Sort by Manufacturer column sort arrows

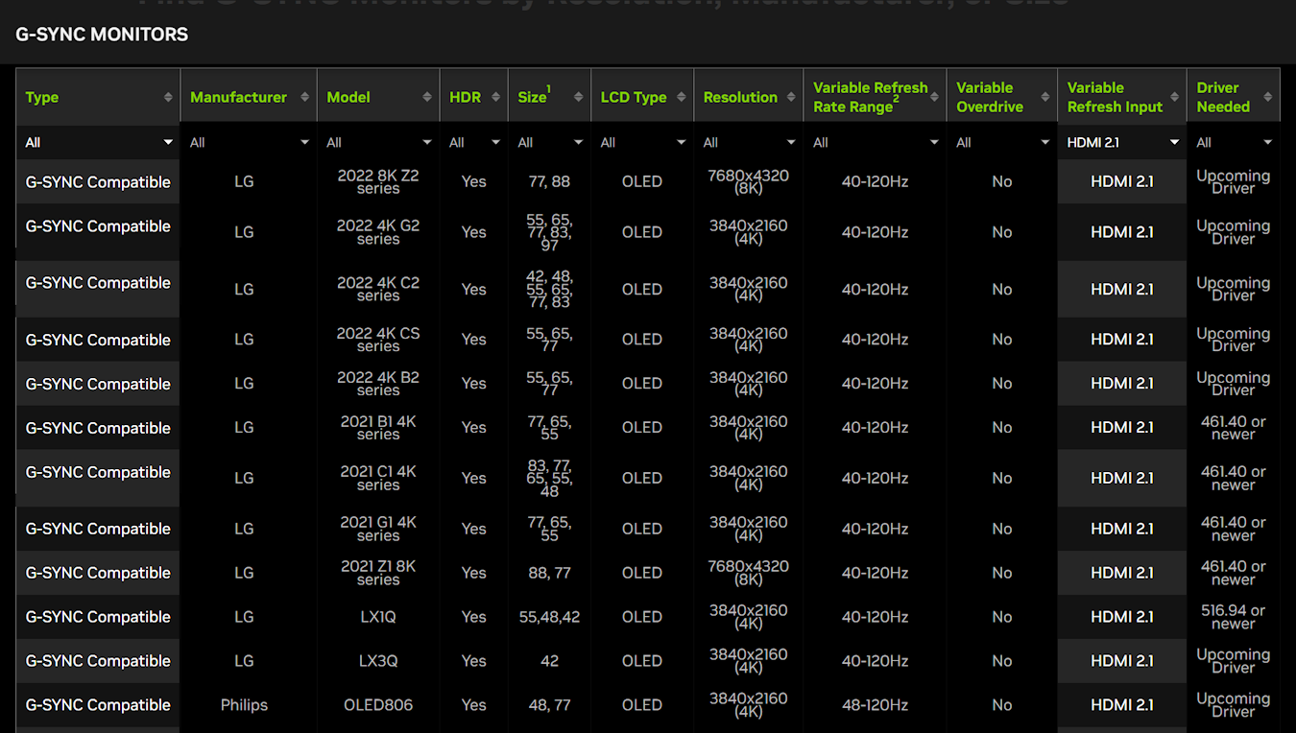click(305, 97)
